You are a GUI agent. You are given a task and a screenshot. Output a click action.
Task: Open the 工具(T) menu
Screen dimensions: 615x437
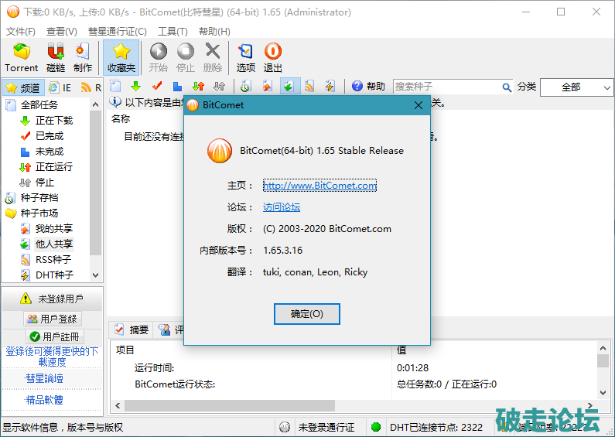point(173,32)
